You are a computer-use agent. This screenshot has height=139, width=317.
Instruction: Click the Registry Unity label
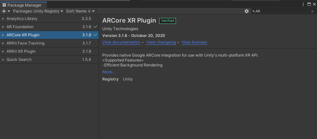[117, 79]
